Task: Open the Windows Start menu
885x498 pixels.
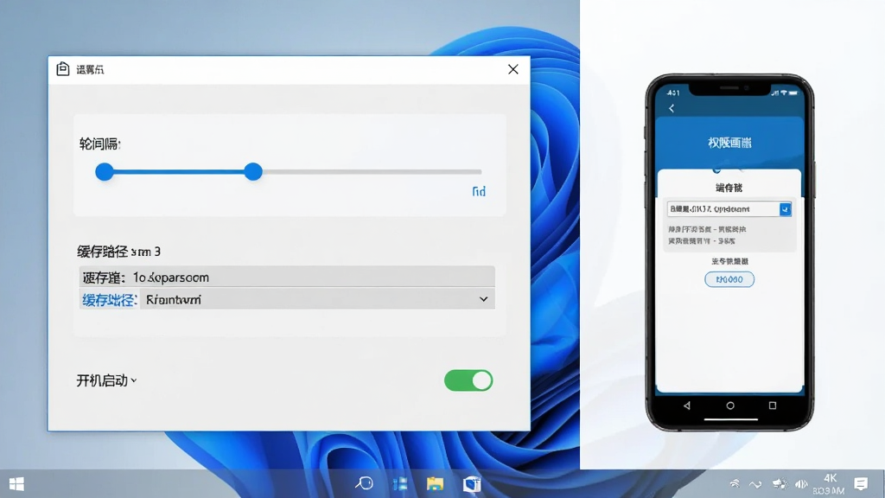Action: pyautogui.click(x=17, y=484)
